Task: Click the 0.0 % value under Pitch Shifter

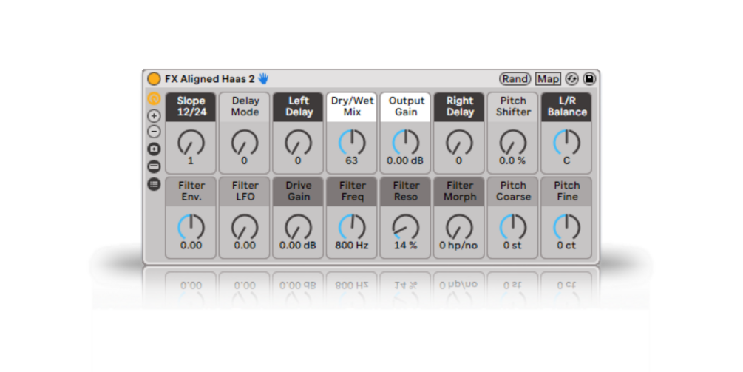Action: tap(512, 161)
